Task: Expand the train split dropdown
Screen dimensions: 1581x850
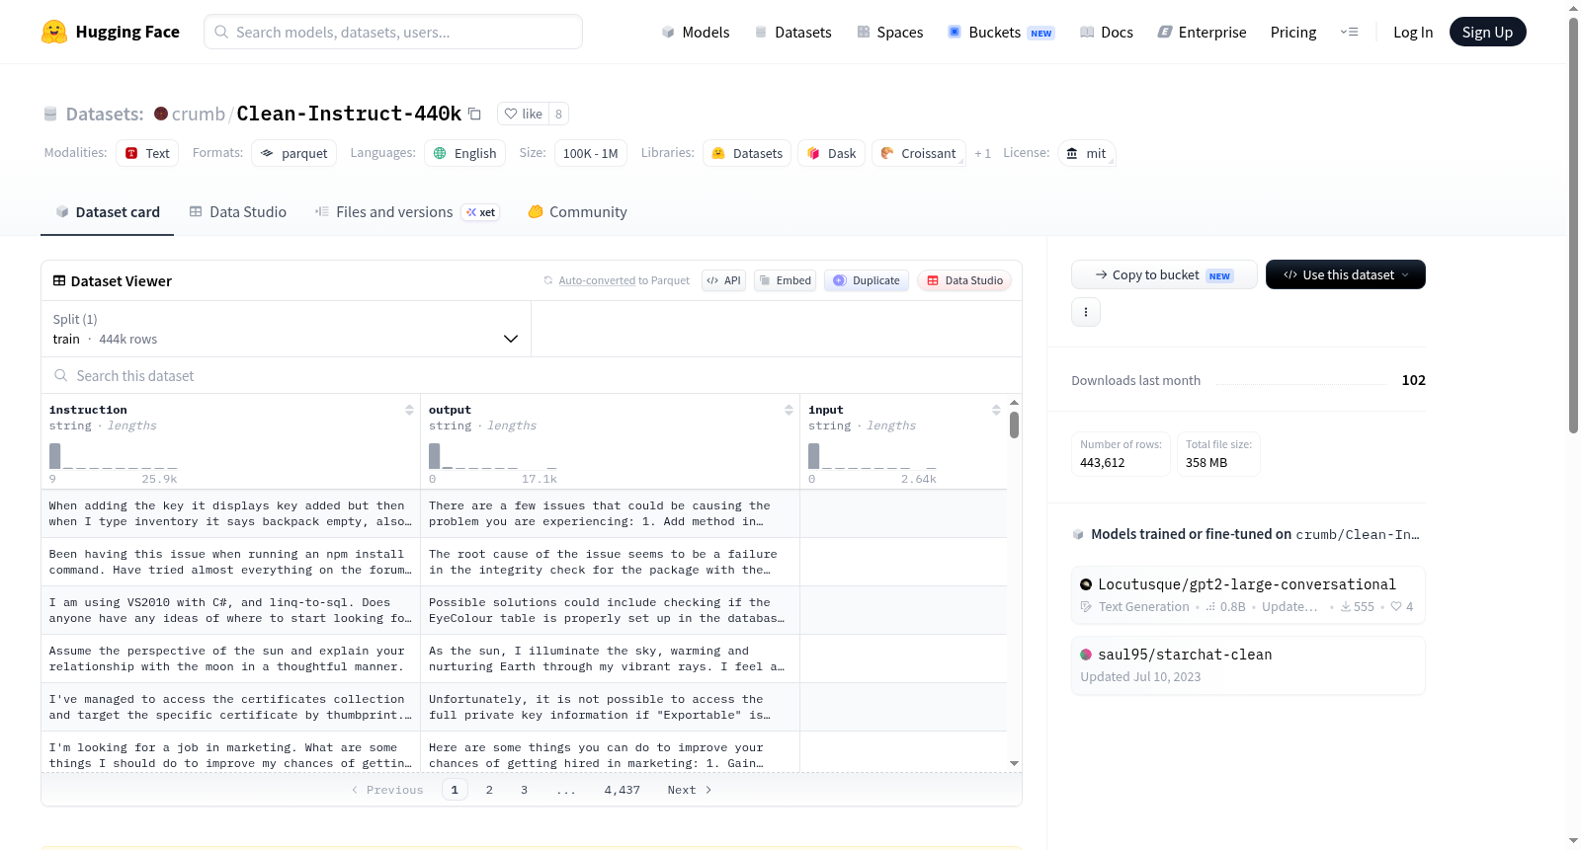Action: click(x=286, y=329)
